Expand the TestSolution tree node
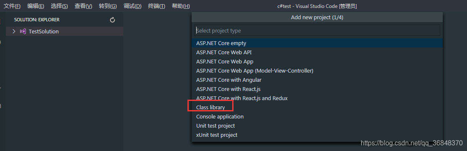Screen dimensions: 467x151 click(14, 31)
